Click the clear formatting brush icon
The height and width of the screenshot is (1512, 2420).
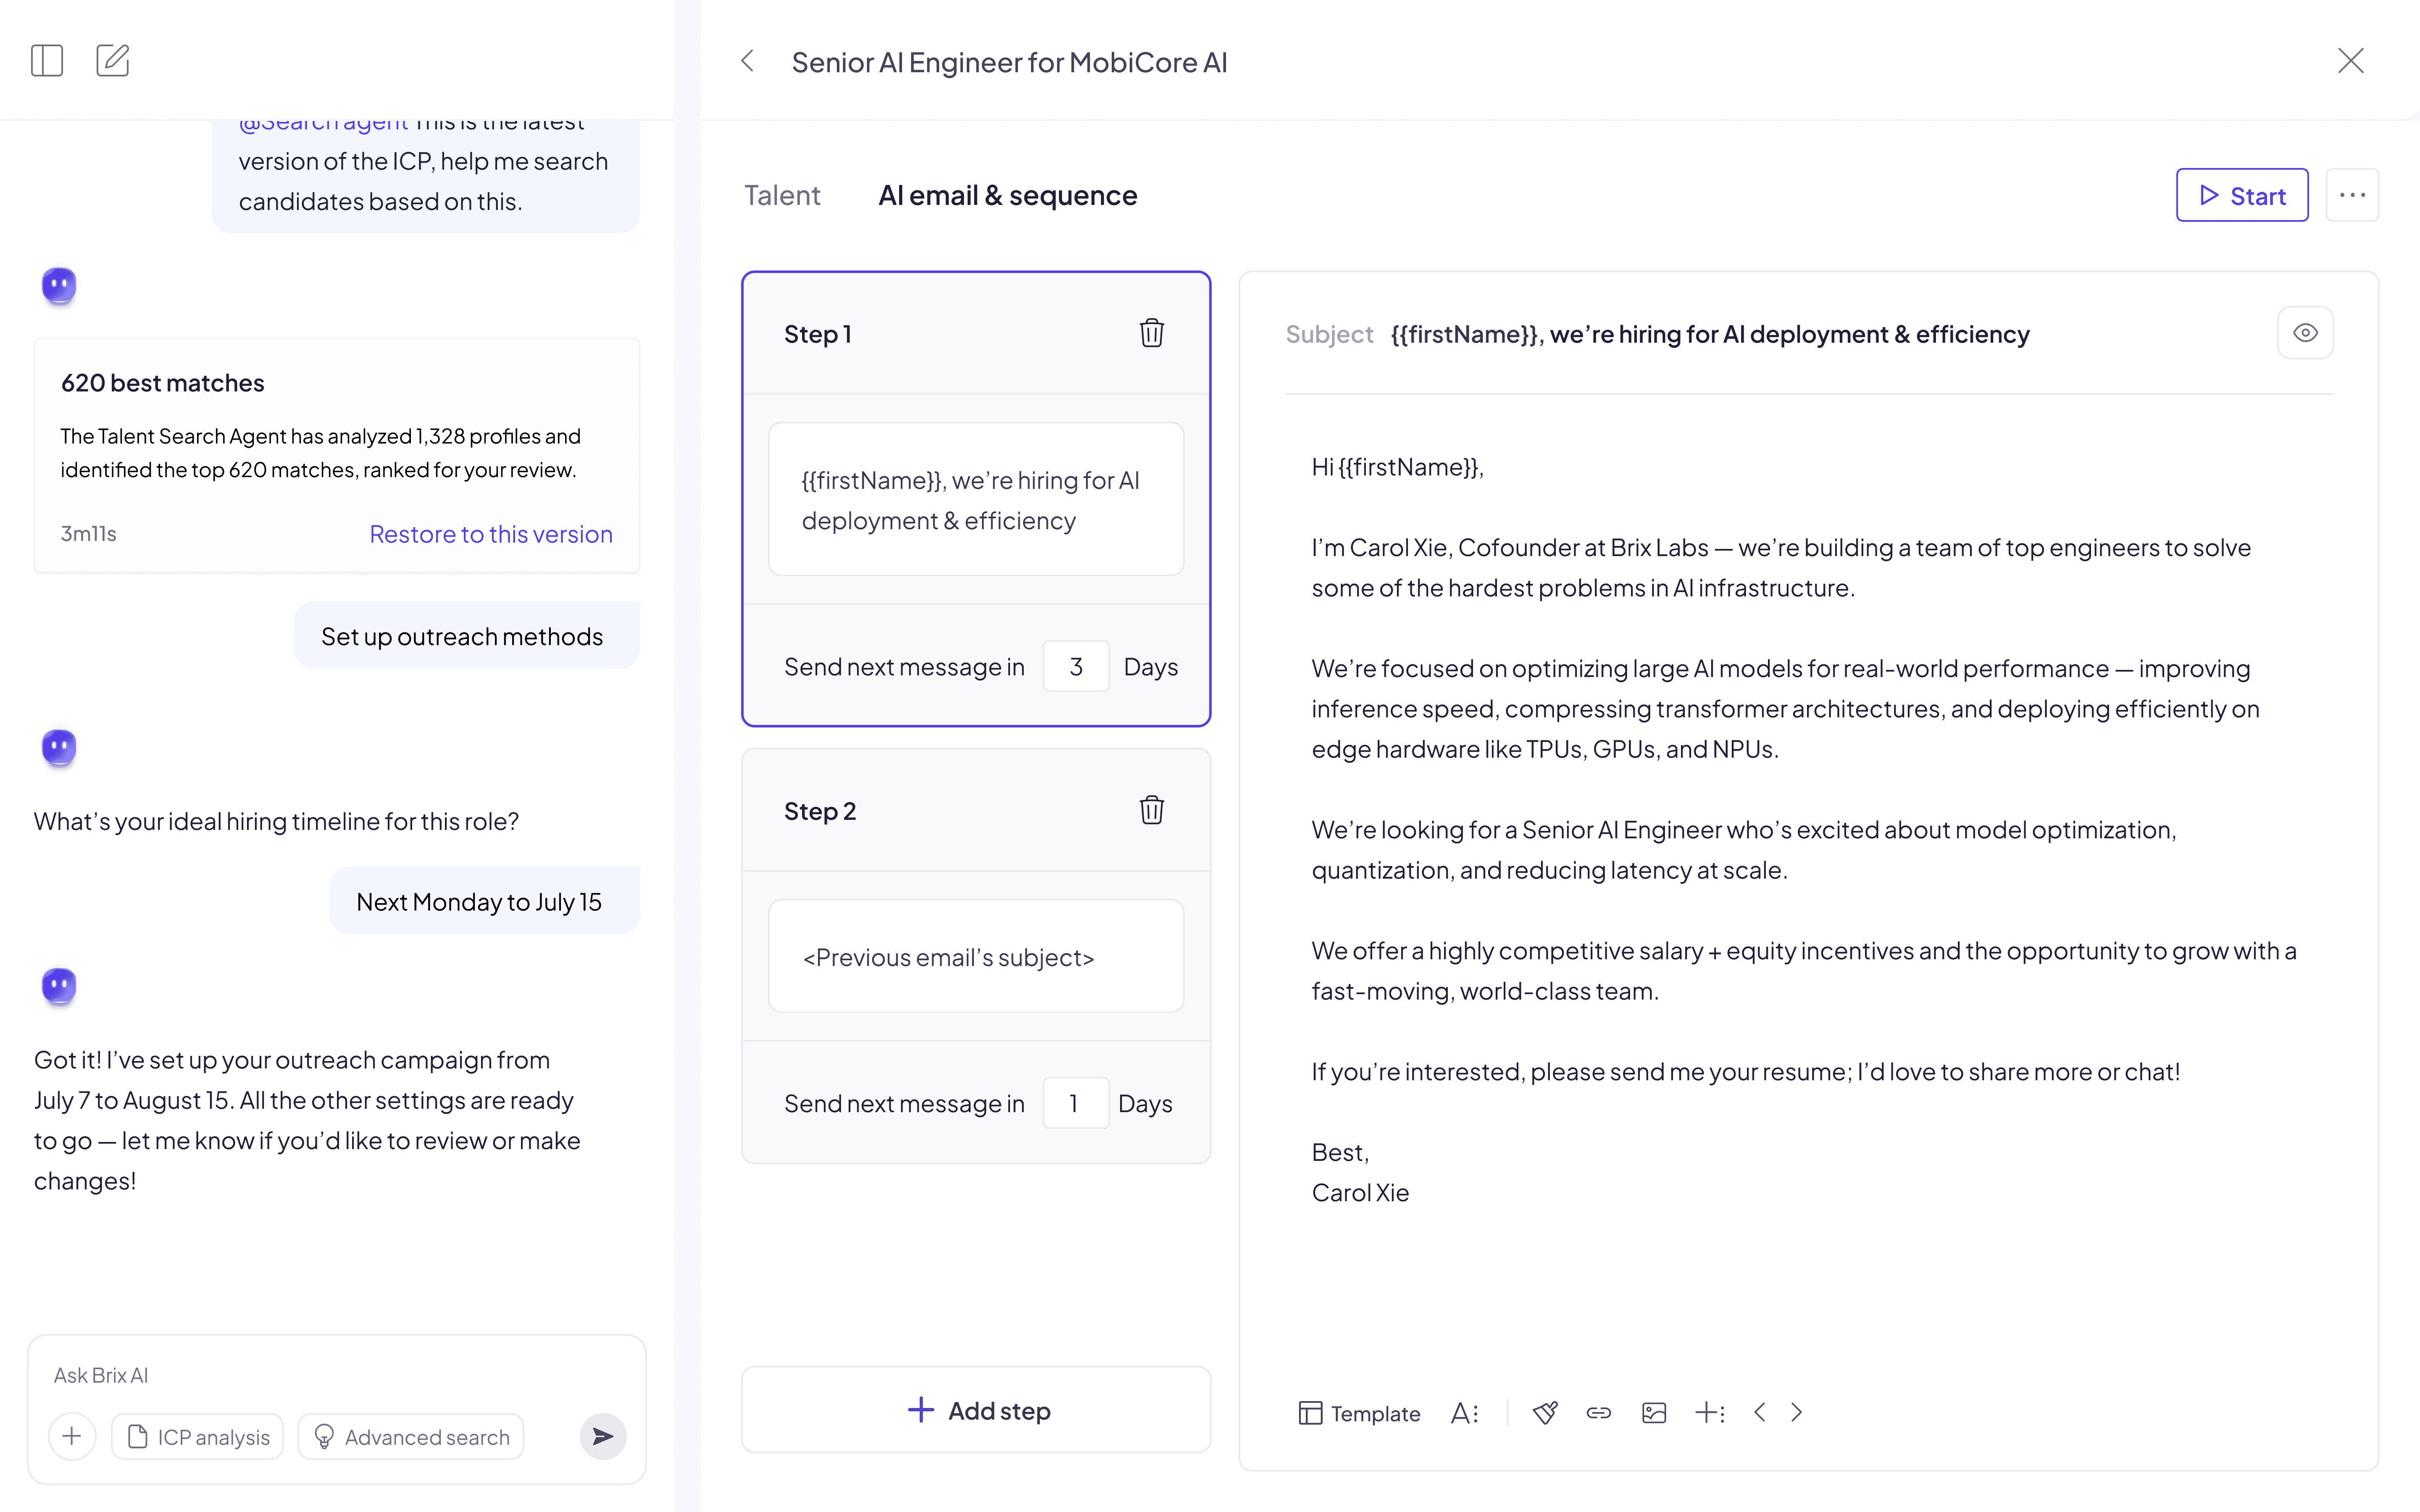pos(1545,1412)
